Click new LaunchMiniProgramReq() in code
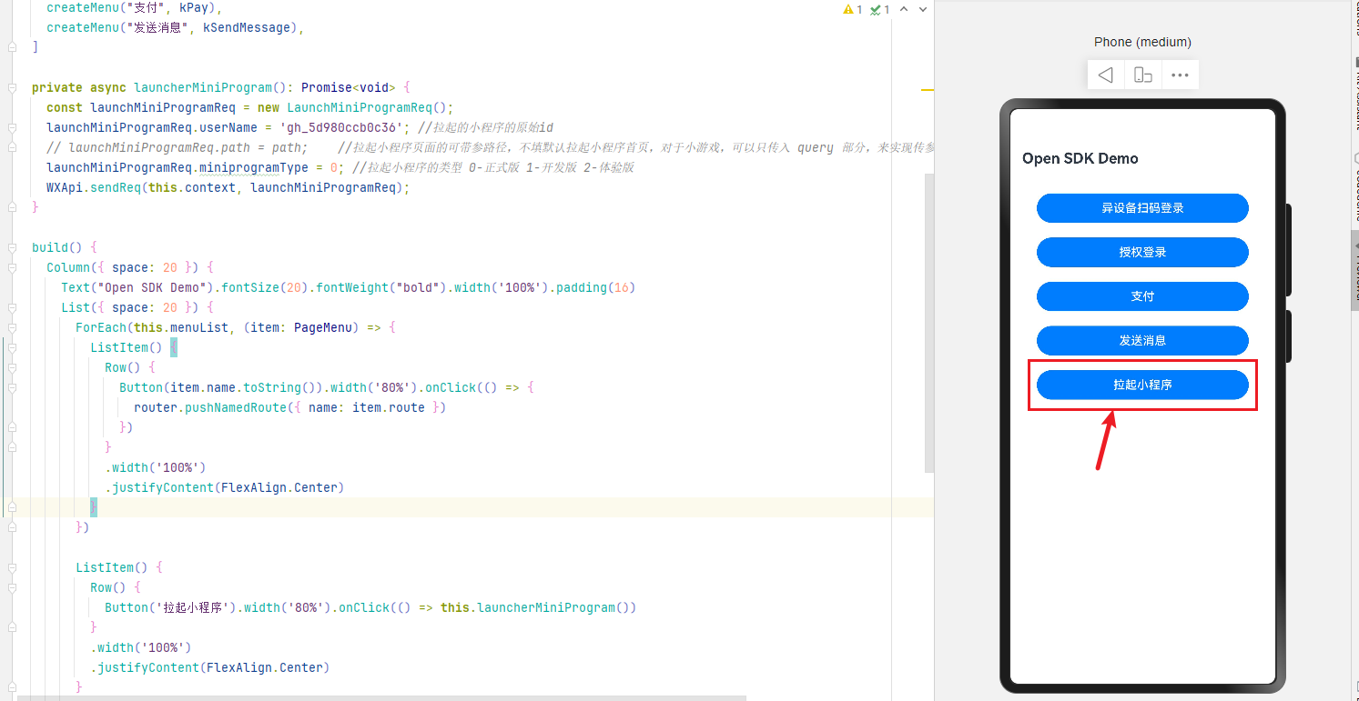Screen dimensions: 1359x701 pyautogui.click(x=355, y=108)
